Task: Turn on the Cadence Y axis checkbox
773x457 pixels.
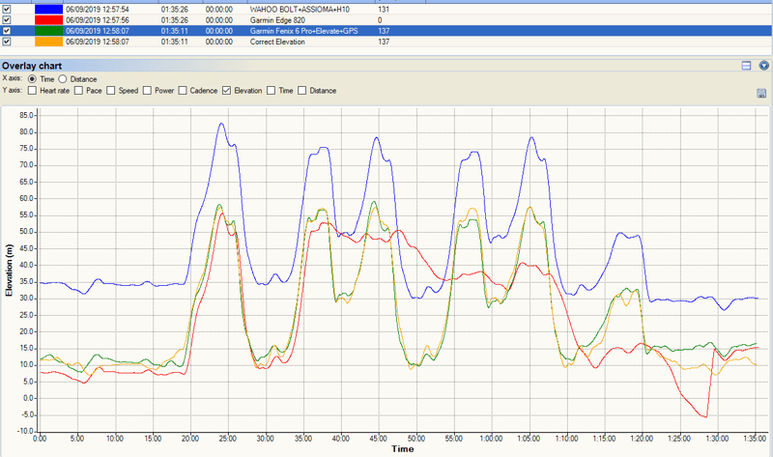Action: click(x=184, y=91)
